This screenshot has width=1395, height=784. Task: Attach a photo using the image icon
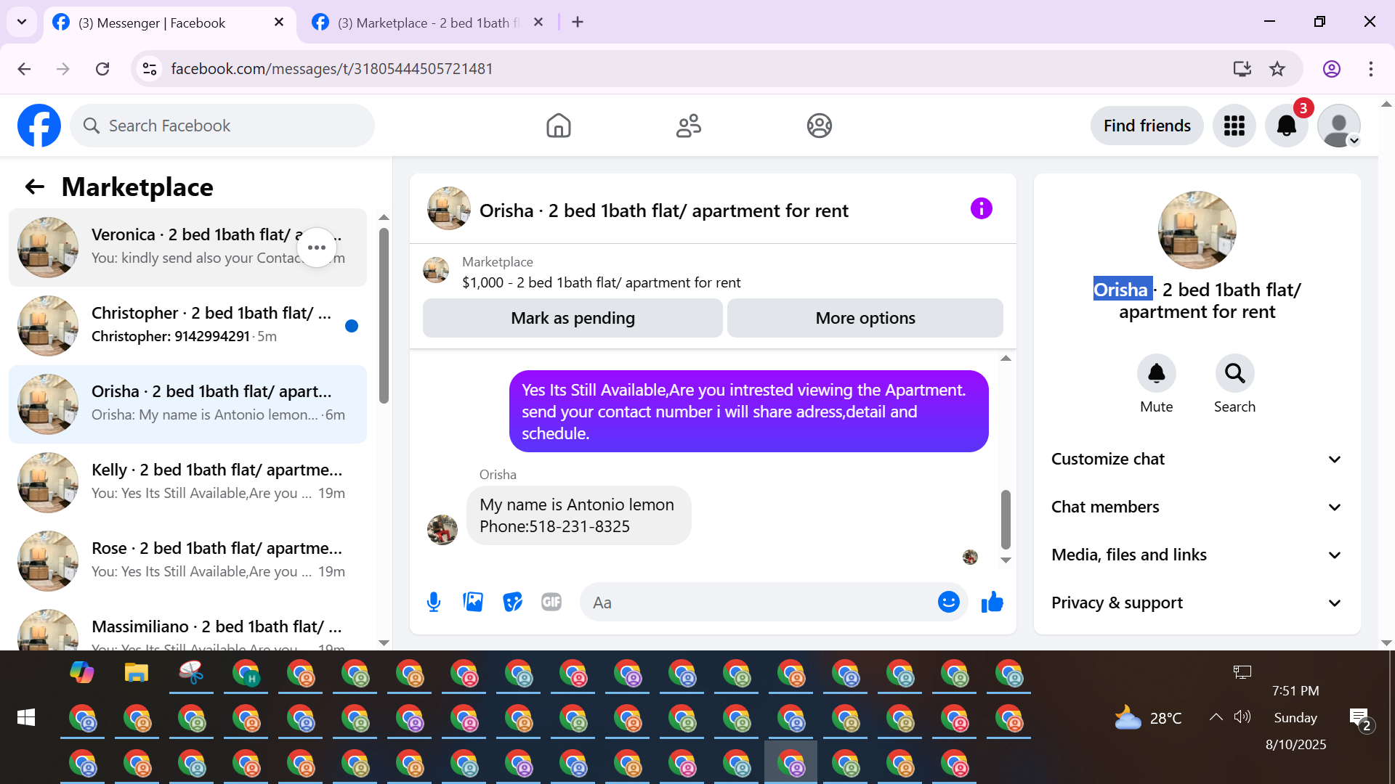point(473,602)
